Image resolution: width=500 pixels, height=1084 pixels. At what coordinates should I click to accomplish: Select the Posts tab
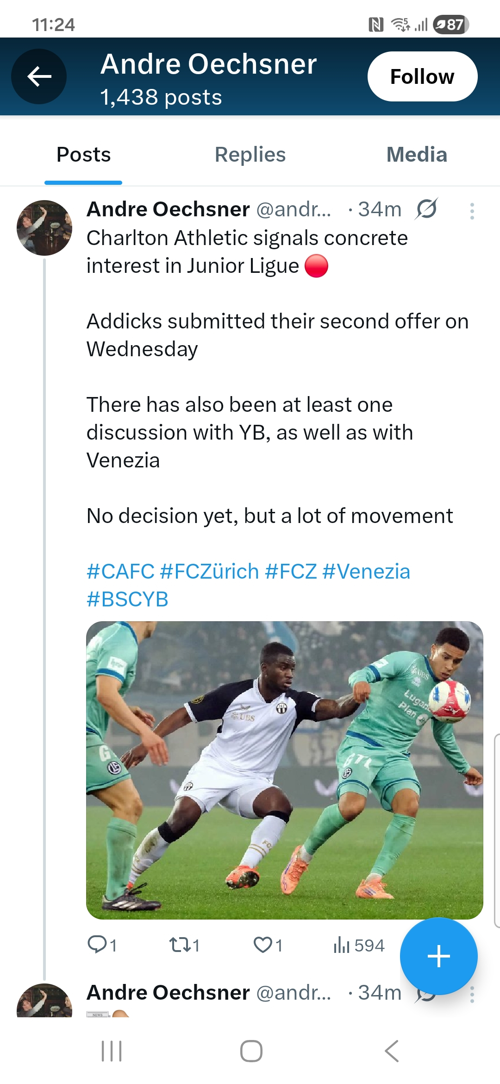tap(83, 155)
